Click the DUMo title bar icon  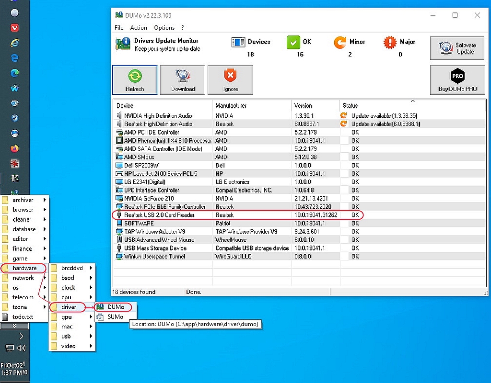click(x=119, y=15)
